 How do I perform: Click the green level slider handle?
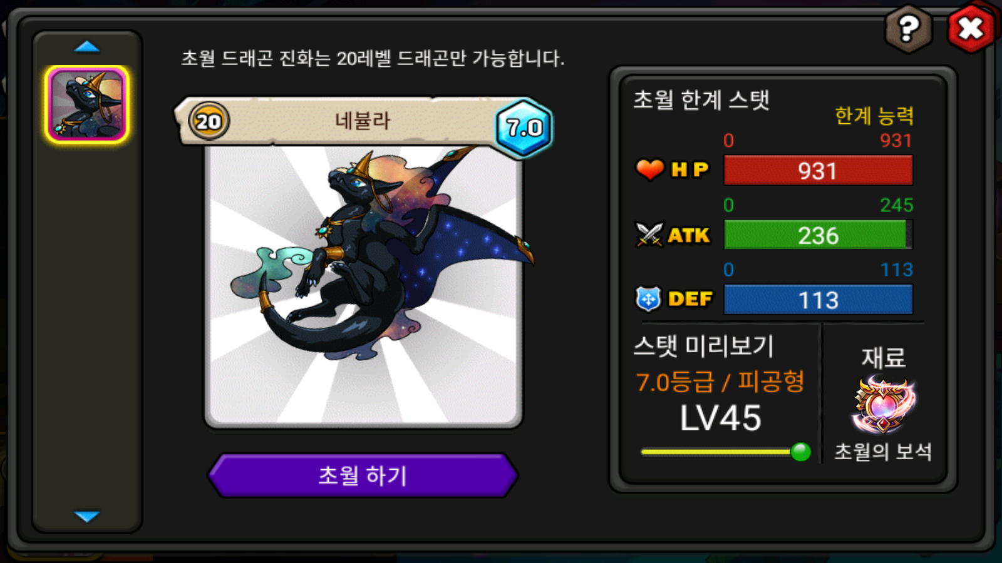click(800, 451)
